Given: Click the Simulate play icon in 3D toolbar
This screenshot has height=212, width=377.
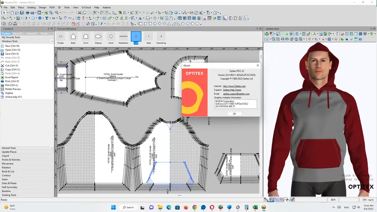Looking at the screenshot, I should point(292,34).
